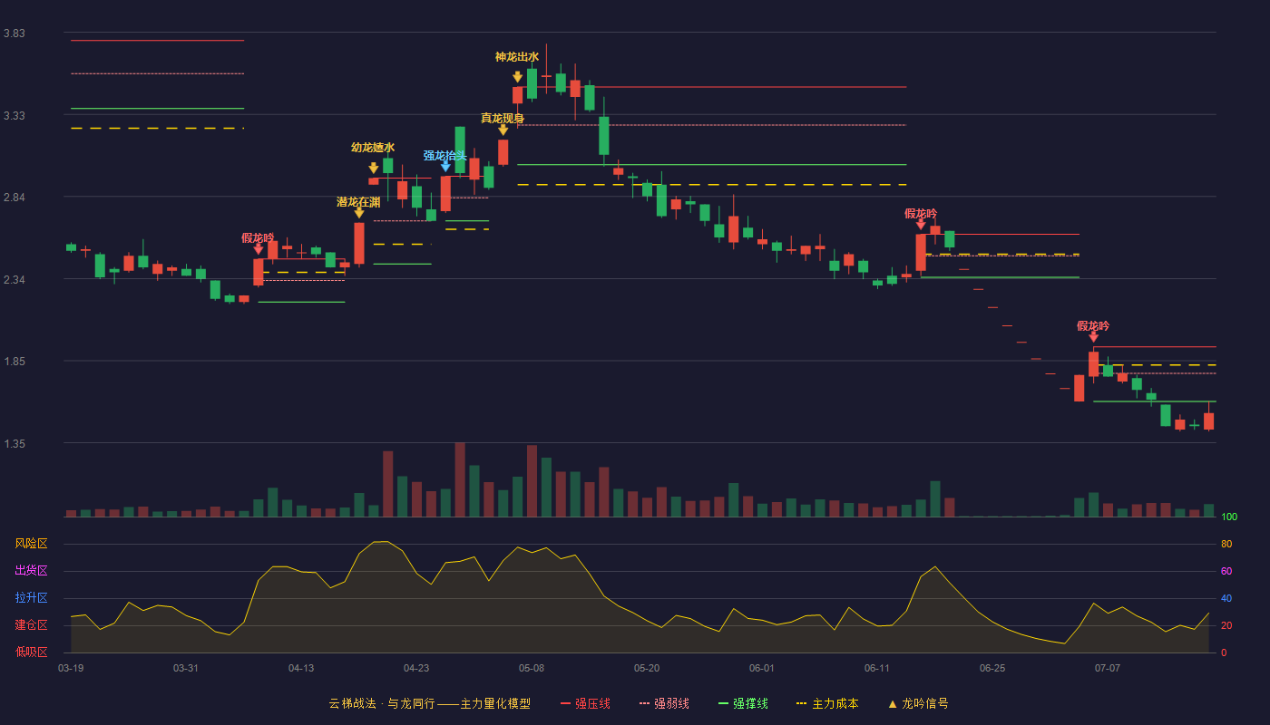Click the purple 60 indicator axis value
The image size is (1270, 725).
click(1226, 572)
